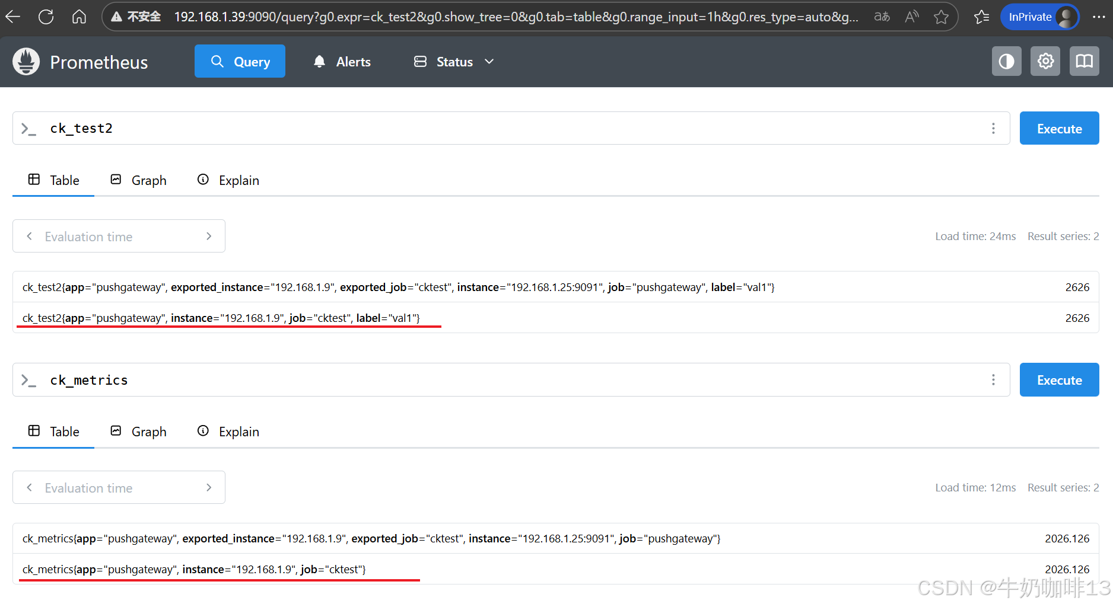Open the Alerts page
This screenshot has height=607, width=1113.
(342, 62)
